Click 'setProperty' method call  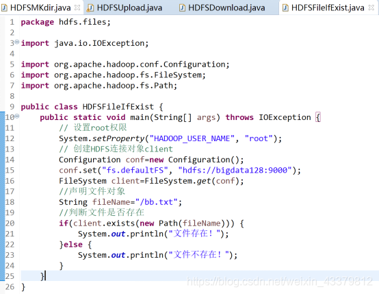118,138
